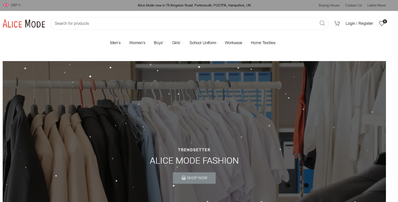Click the Login / Register link
Screen dimensions: 398x202
[359, 23]
